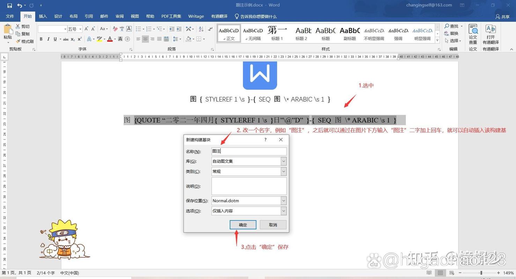
Task: Undo the last action
Action: 20,5
